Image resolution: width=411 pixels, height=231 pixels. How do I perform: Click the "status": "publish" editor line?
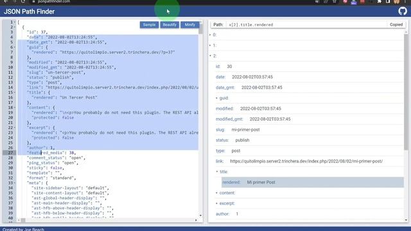[50, 77]
